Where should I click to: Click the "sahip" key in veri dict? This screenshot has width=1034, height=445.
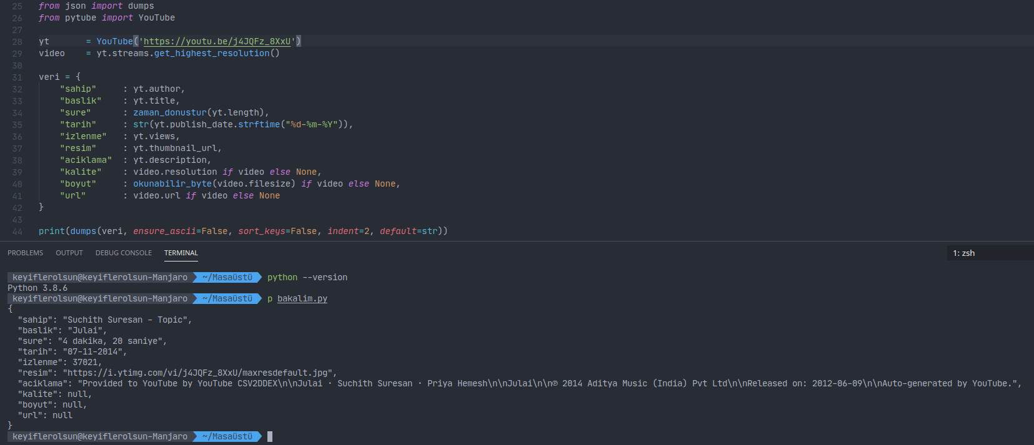click(78, 89)
